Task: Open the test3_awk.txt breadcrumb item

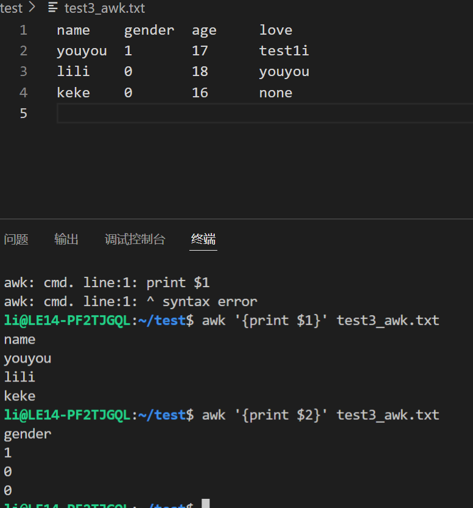Action: pos(104,9)
